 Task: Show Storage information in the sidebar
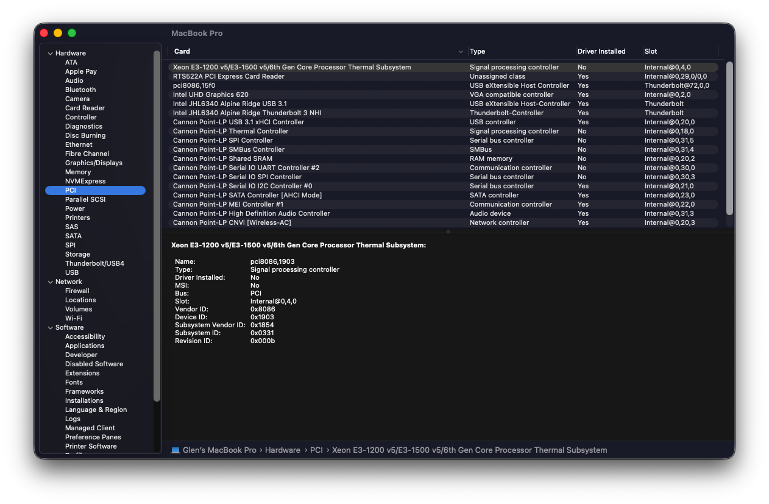tap(77, 254)
